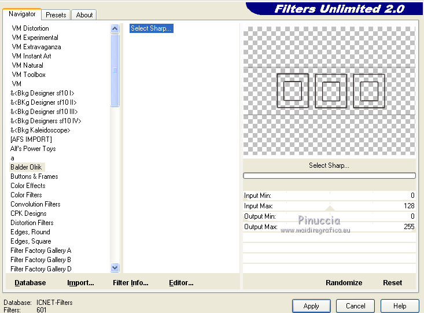Open Help for Filters Unlimited
424x313 pixels.
tap(400, 306)
